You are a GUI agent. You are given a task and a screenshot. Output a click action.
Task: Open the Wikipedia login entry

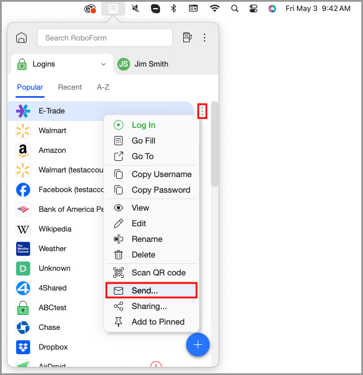[x=56, y=229]
